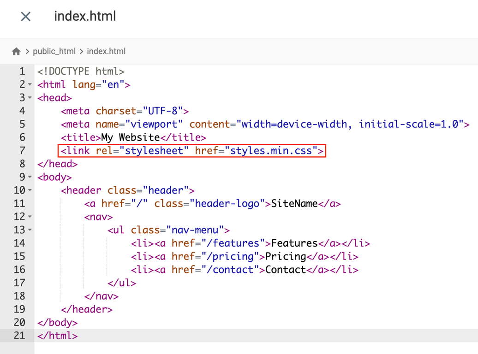Select the index.html title at the top
478x354 pixels.
coord(85,17)
